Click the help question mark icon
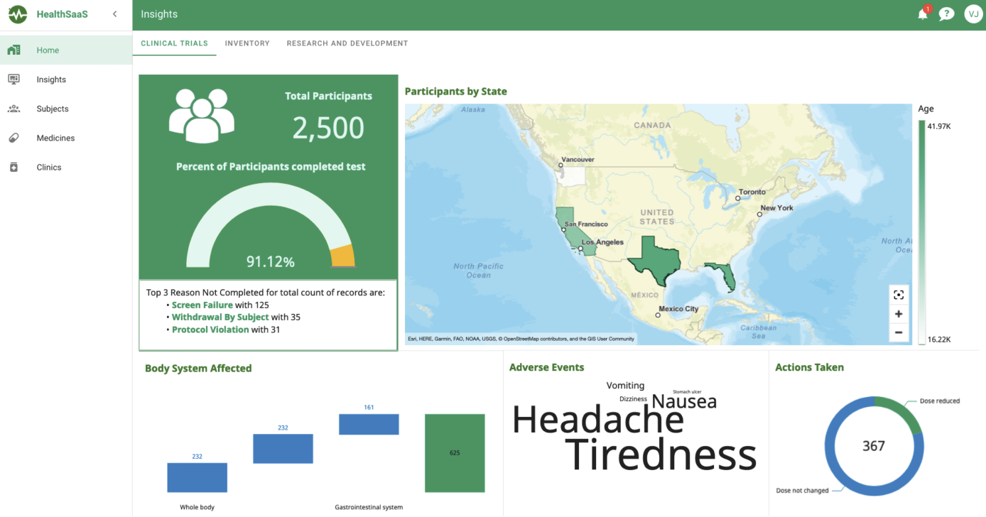Screen dimensions: 986x517 946,14
